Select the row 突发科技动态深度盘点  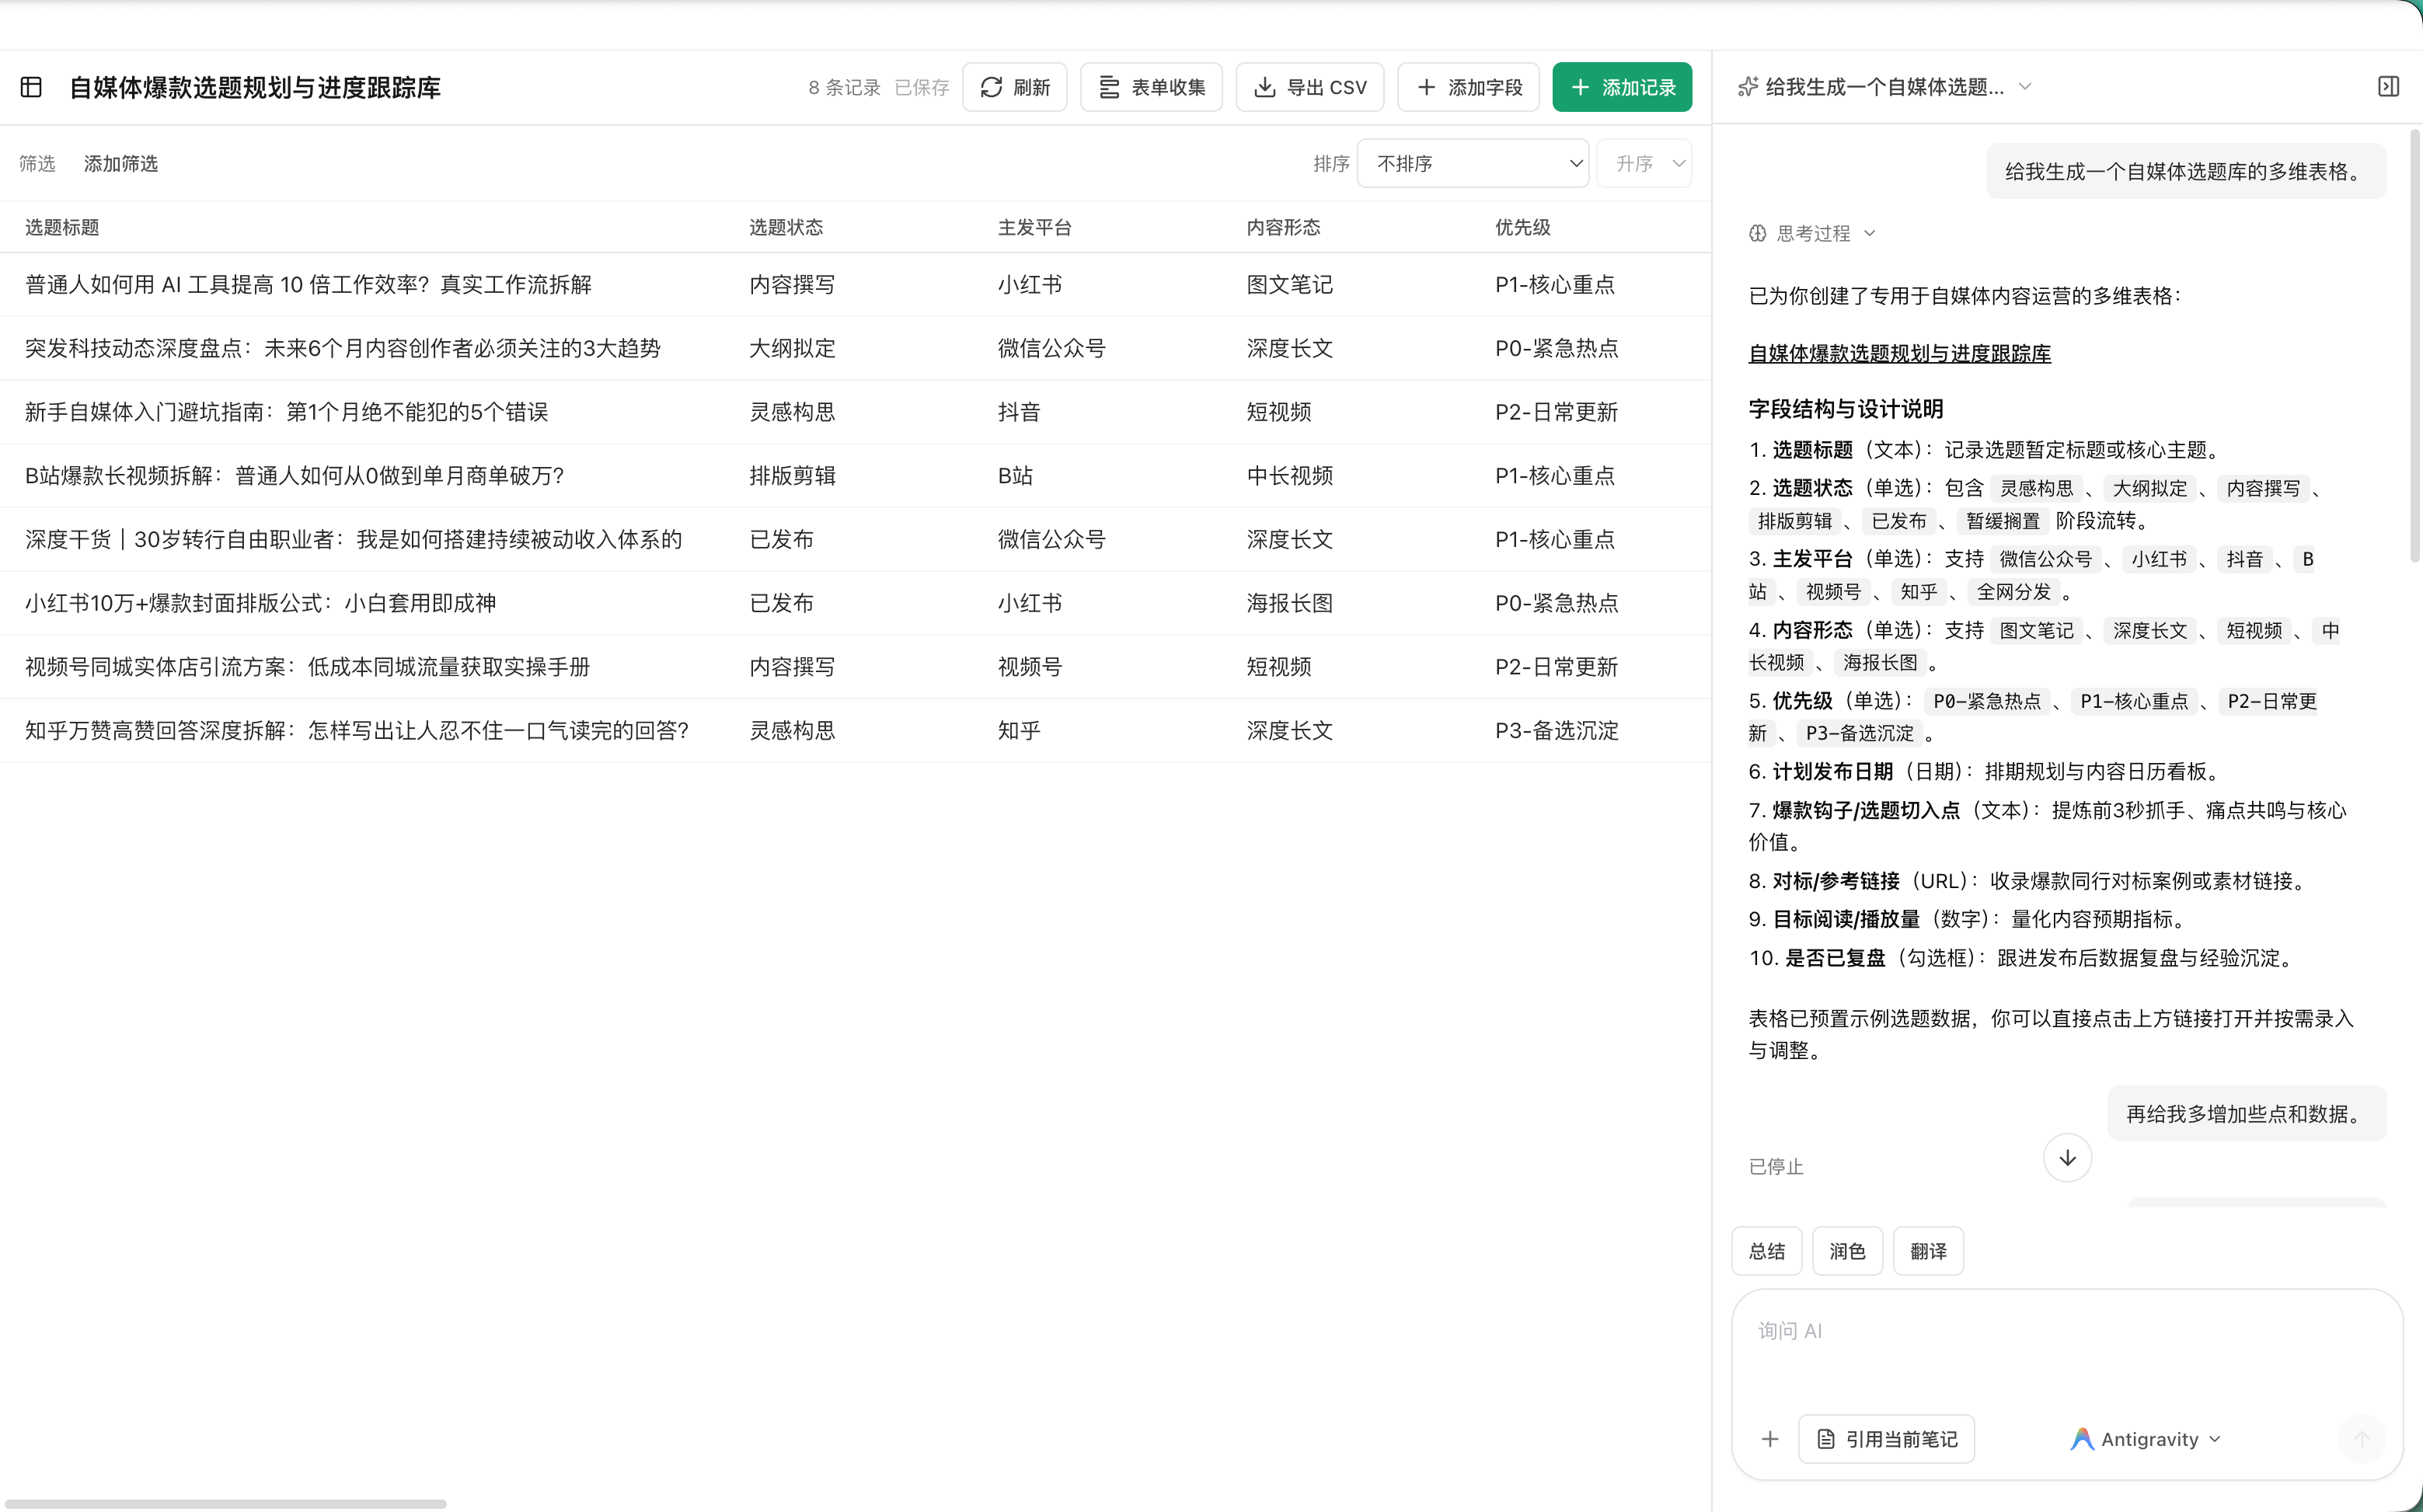[x=855, y=349]
